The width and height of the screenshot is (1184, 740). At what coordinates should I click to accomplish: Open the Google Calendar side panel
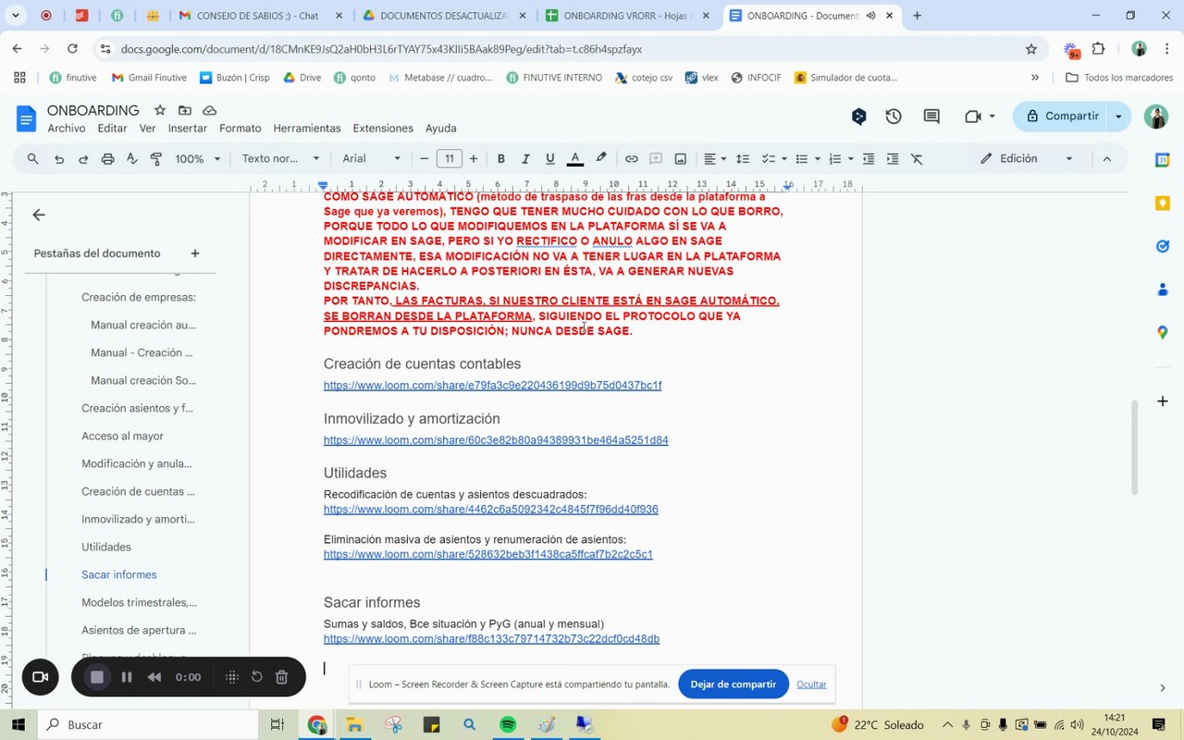1163,160
